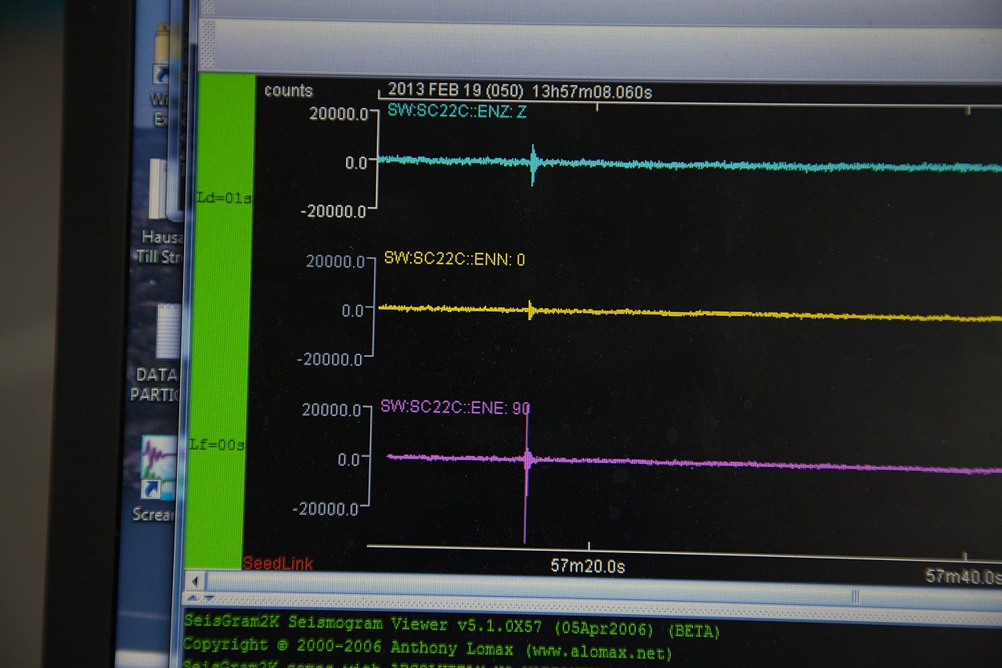This screenshot has width=1002, height=668.
Task: Grab the upper toolbar drag handle
Action: (x=207, y=8)
